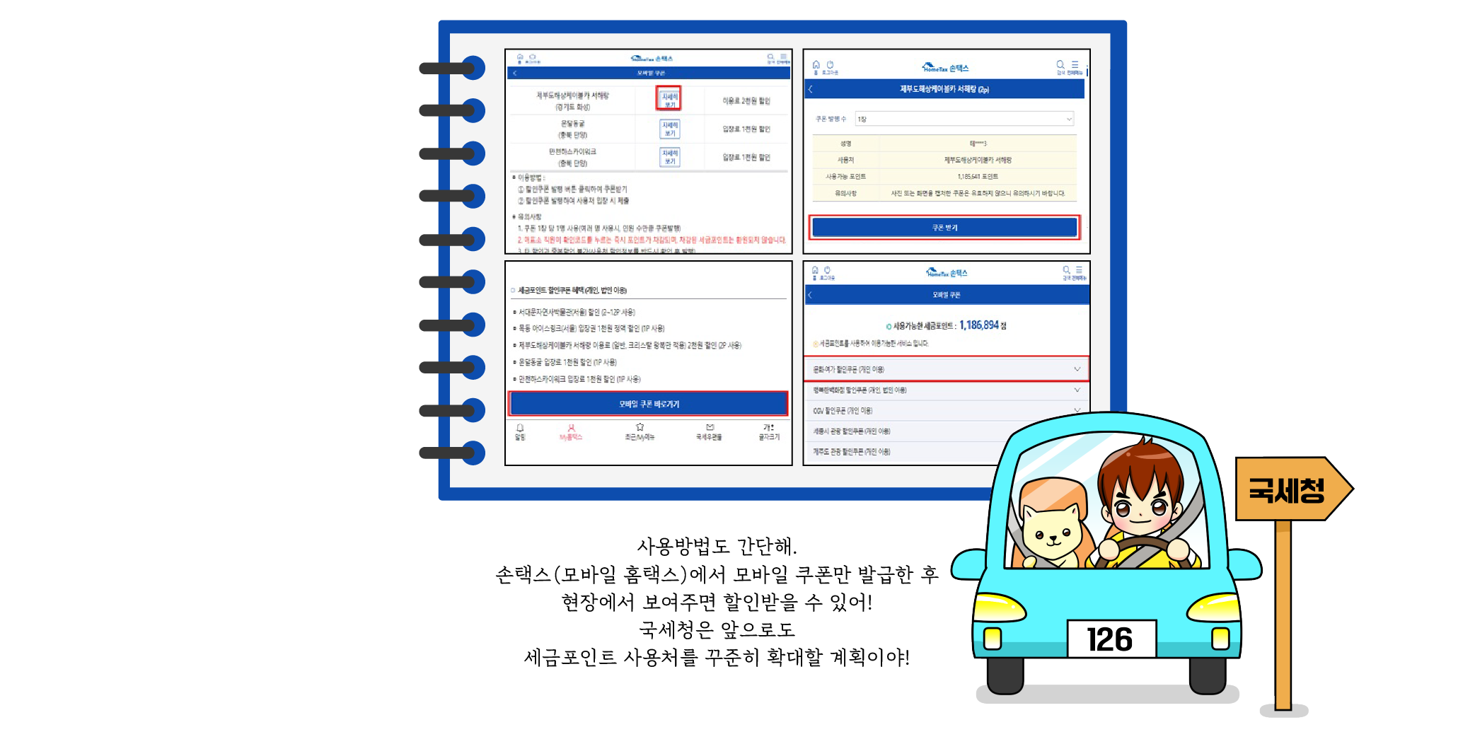Expand the 행복한백화점 할인쿠폰 section

click(946, 390)
